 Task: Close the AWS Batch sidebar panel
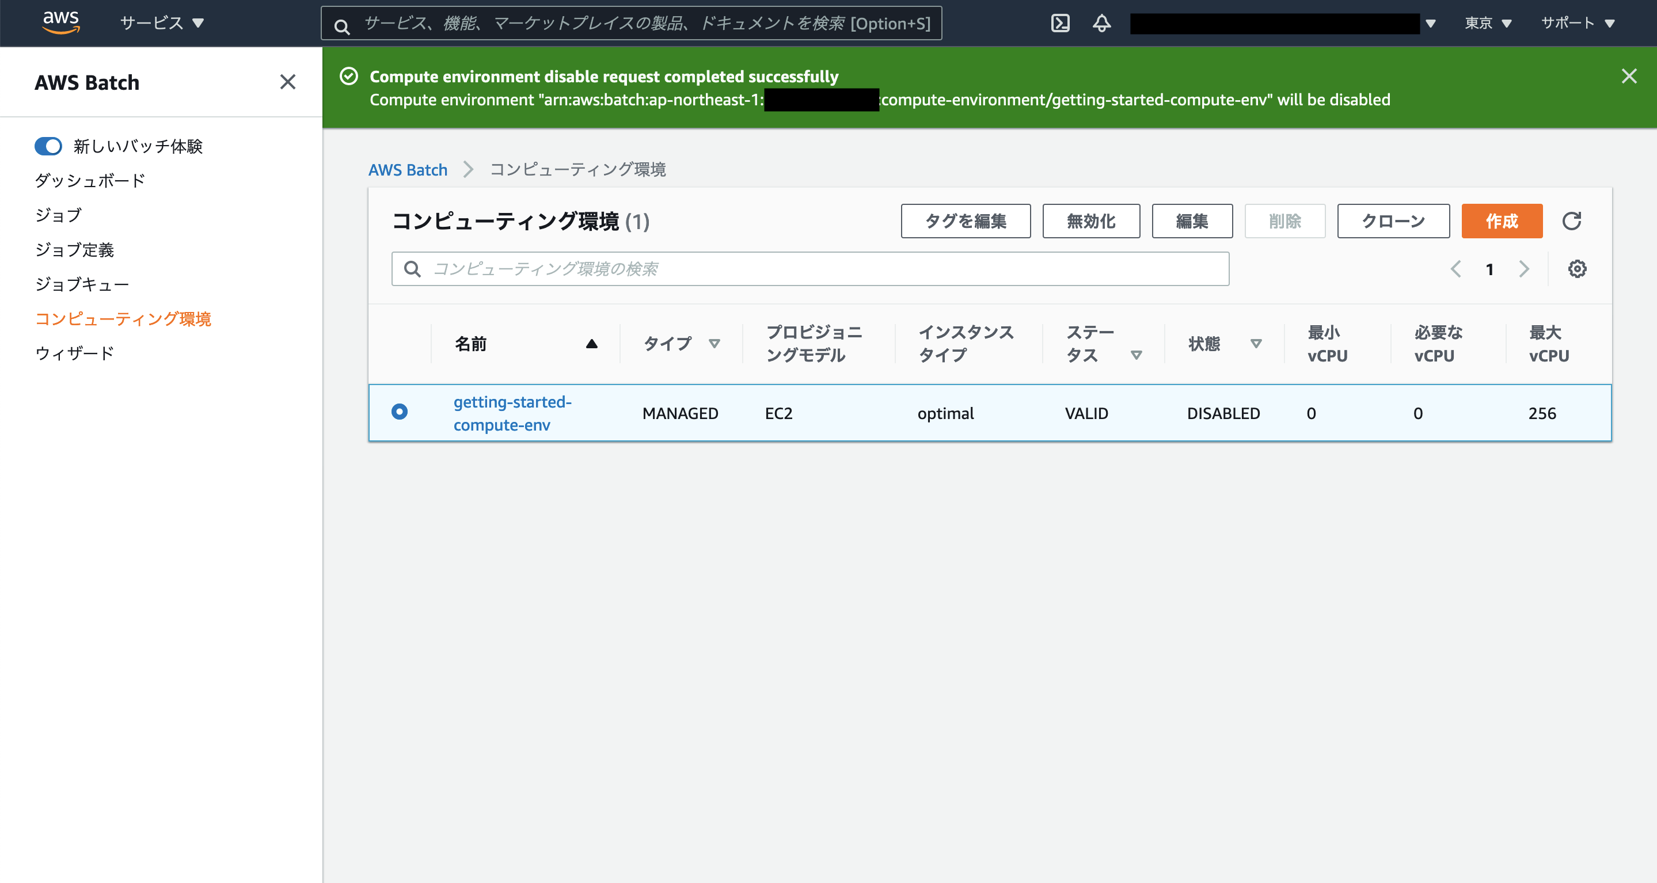[287, 82]
